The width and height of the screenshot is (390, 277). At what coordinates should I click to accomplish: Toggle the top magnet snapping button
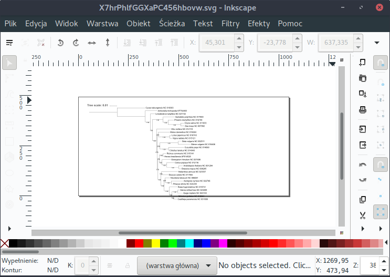point(381,63)
